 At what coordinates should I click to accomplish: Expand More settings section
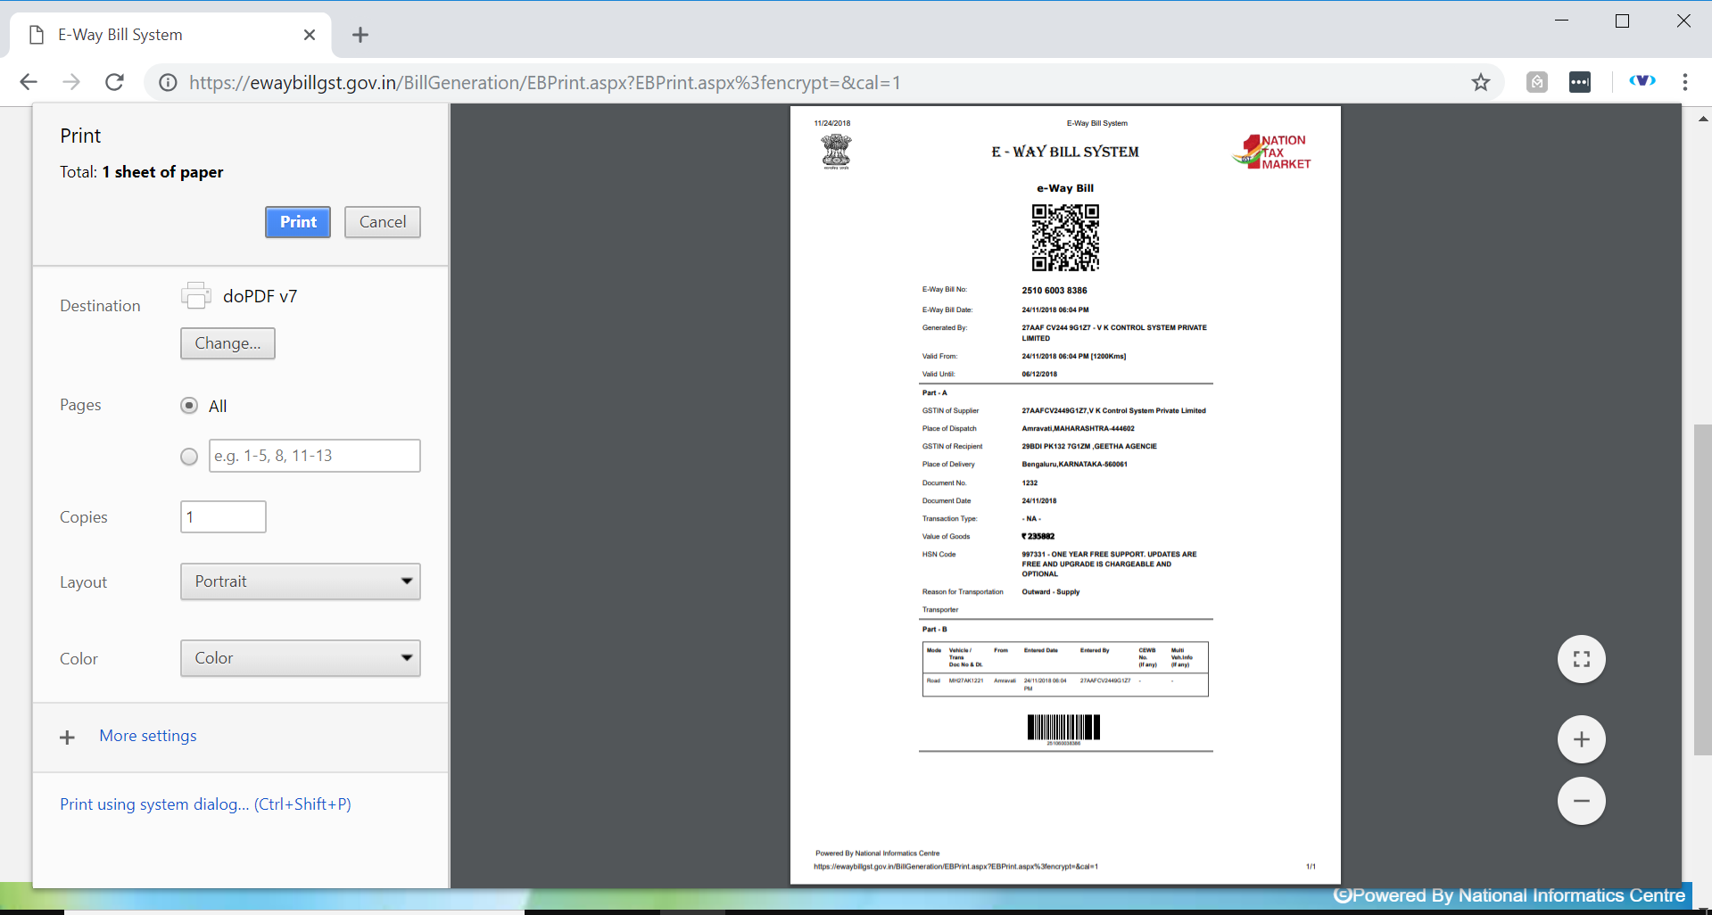click(x=147, y=736)
